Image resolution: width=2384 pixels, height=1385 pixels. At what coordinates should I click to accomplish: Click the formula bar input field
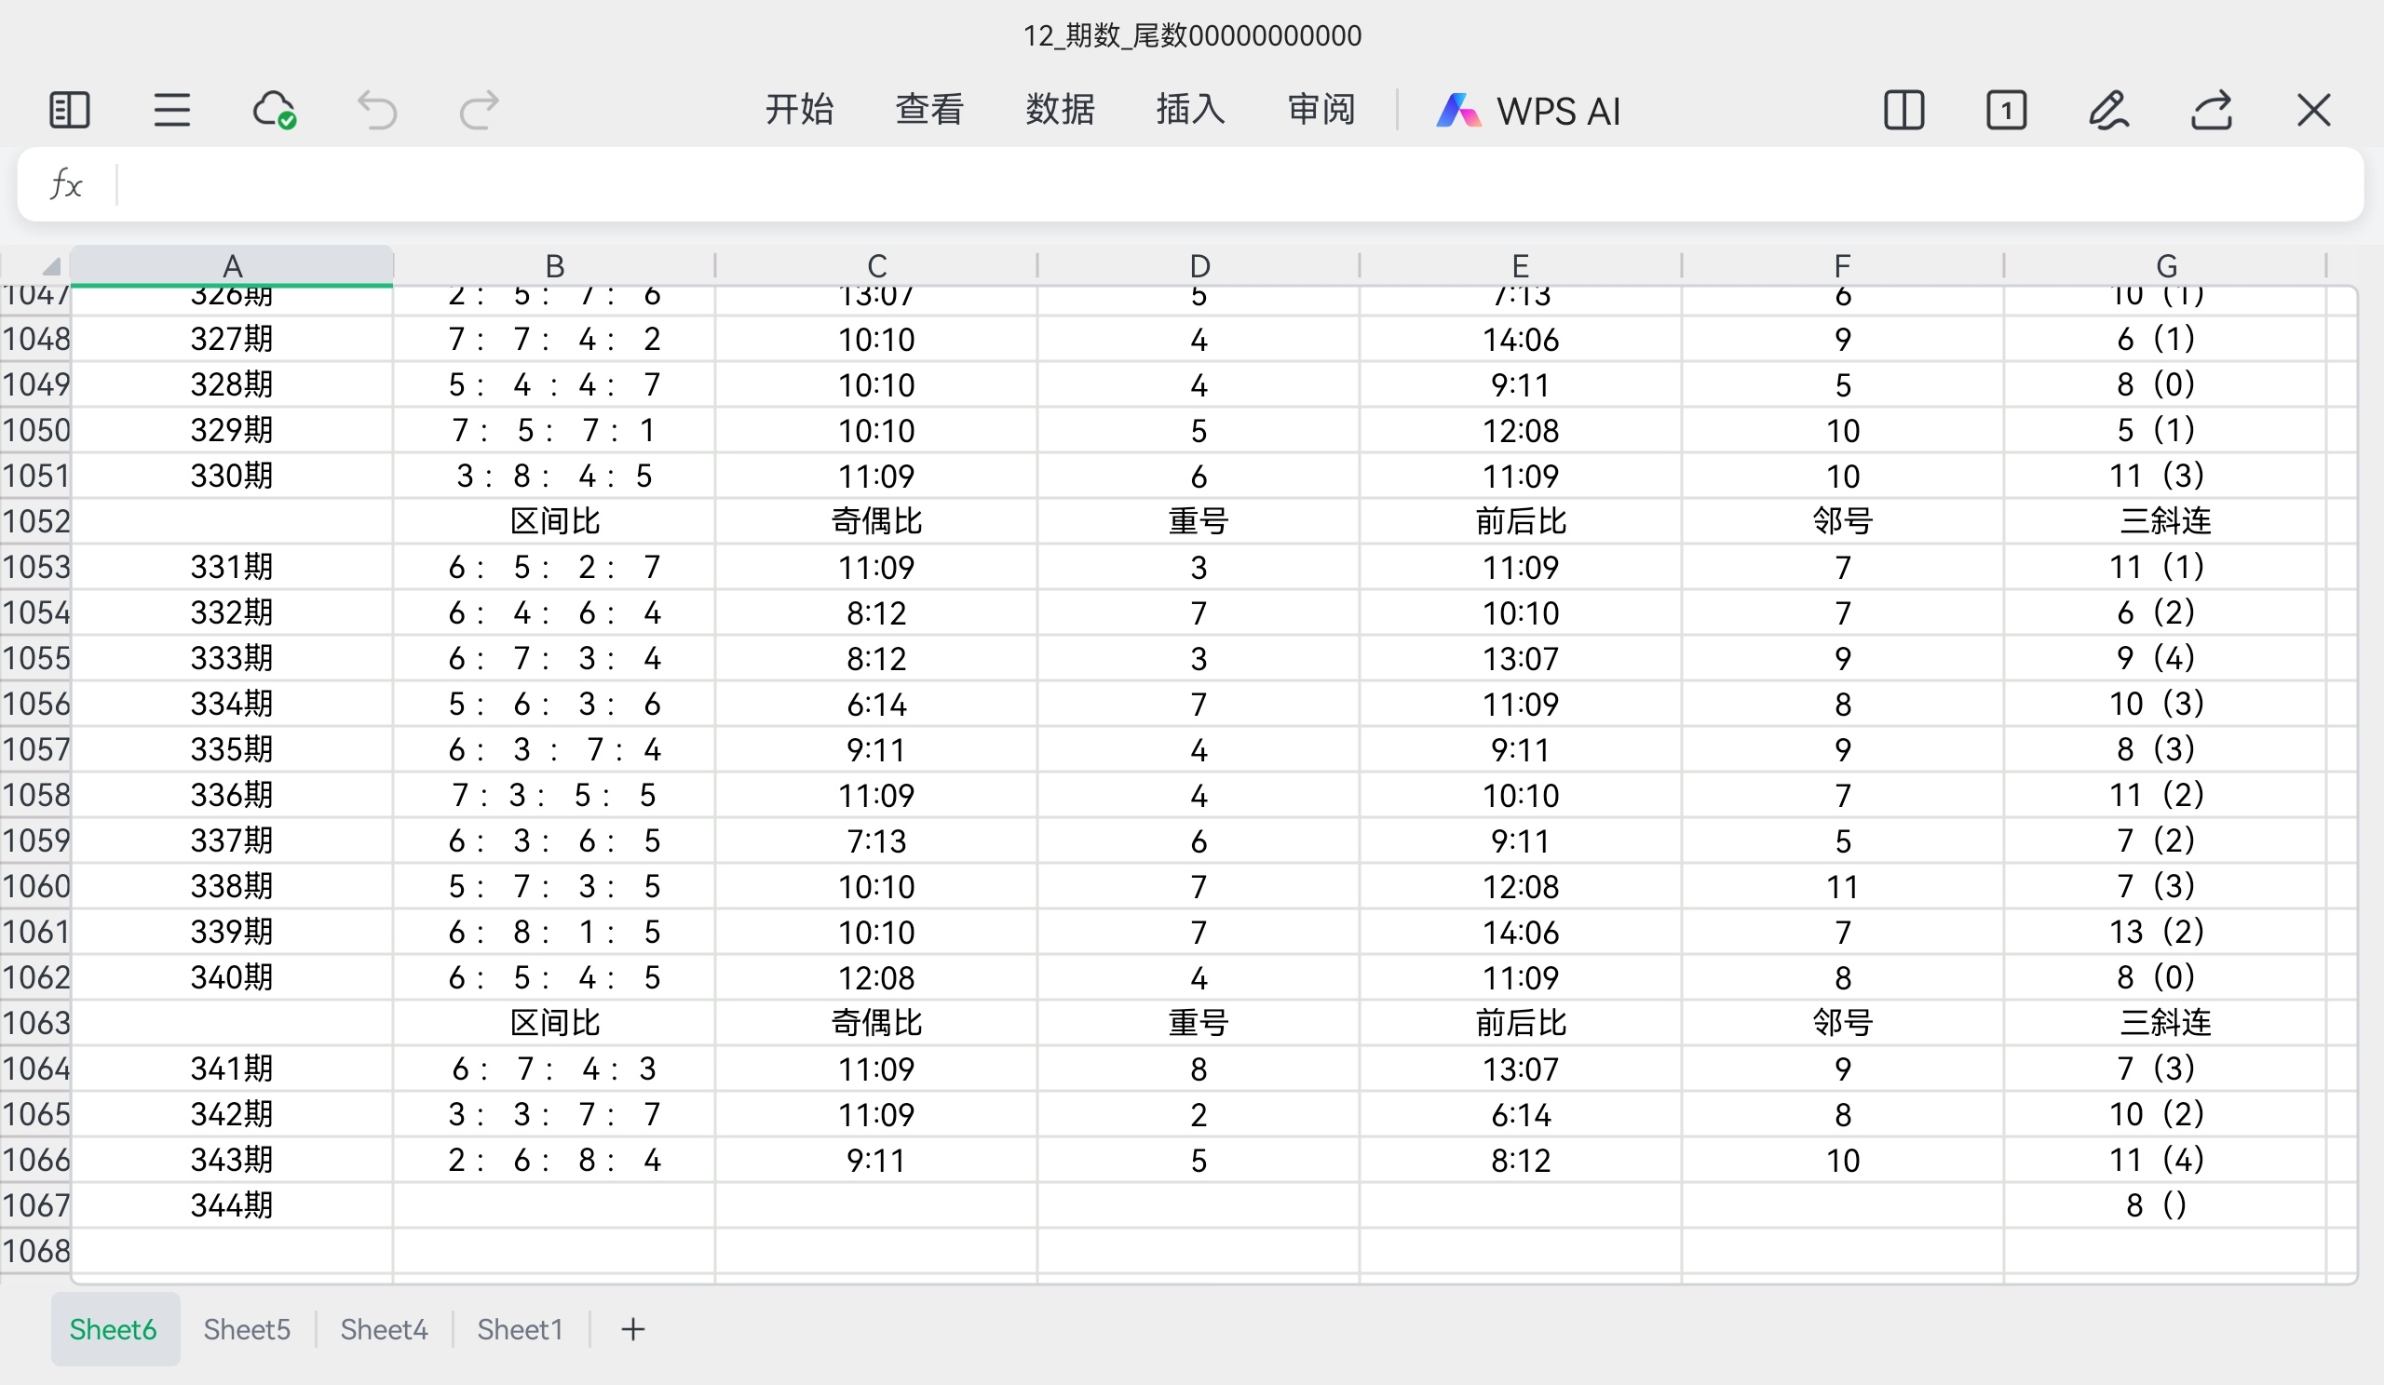pos(1230,184)
